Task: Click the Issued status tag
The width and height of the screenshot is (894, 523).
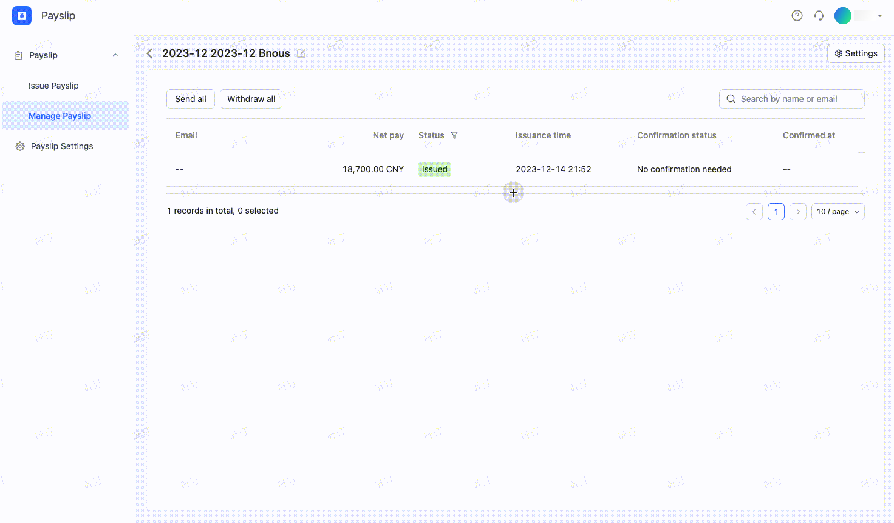Action: pos(435,169)
